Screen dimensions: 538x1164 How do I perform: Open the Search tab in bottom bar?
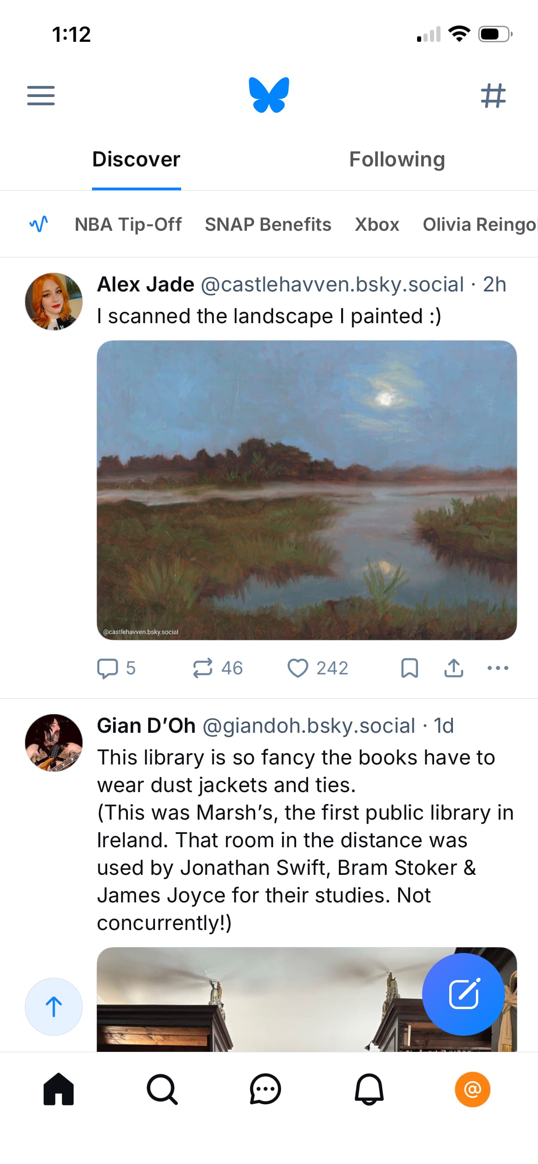[162, 1089]
